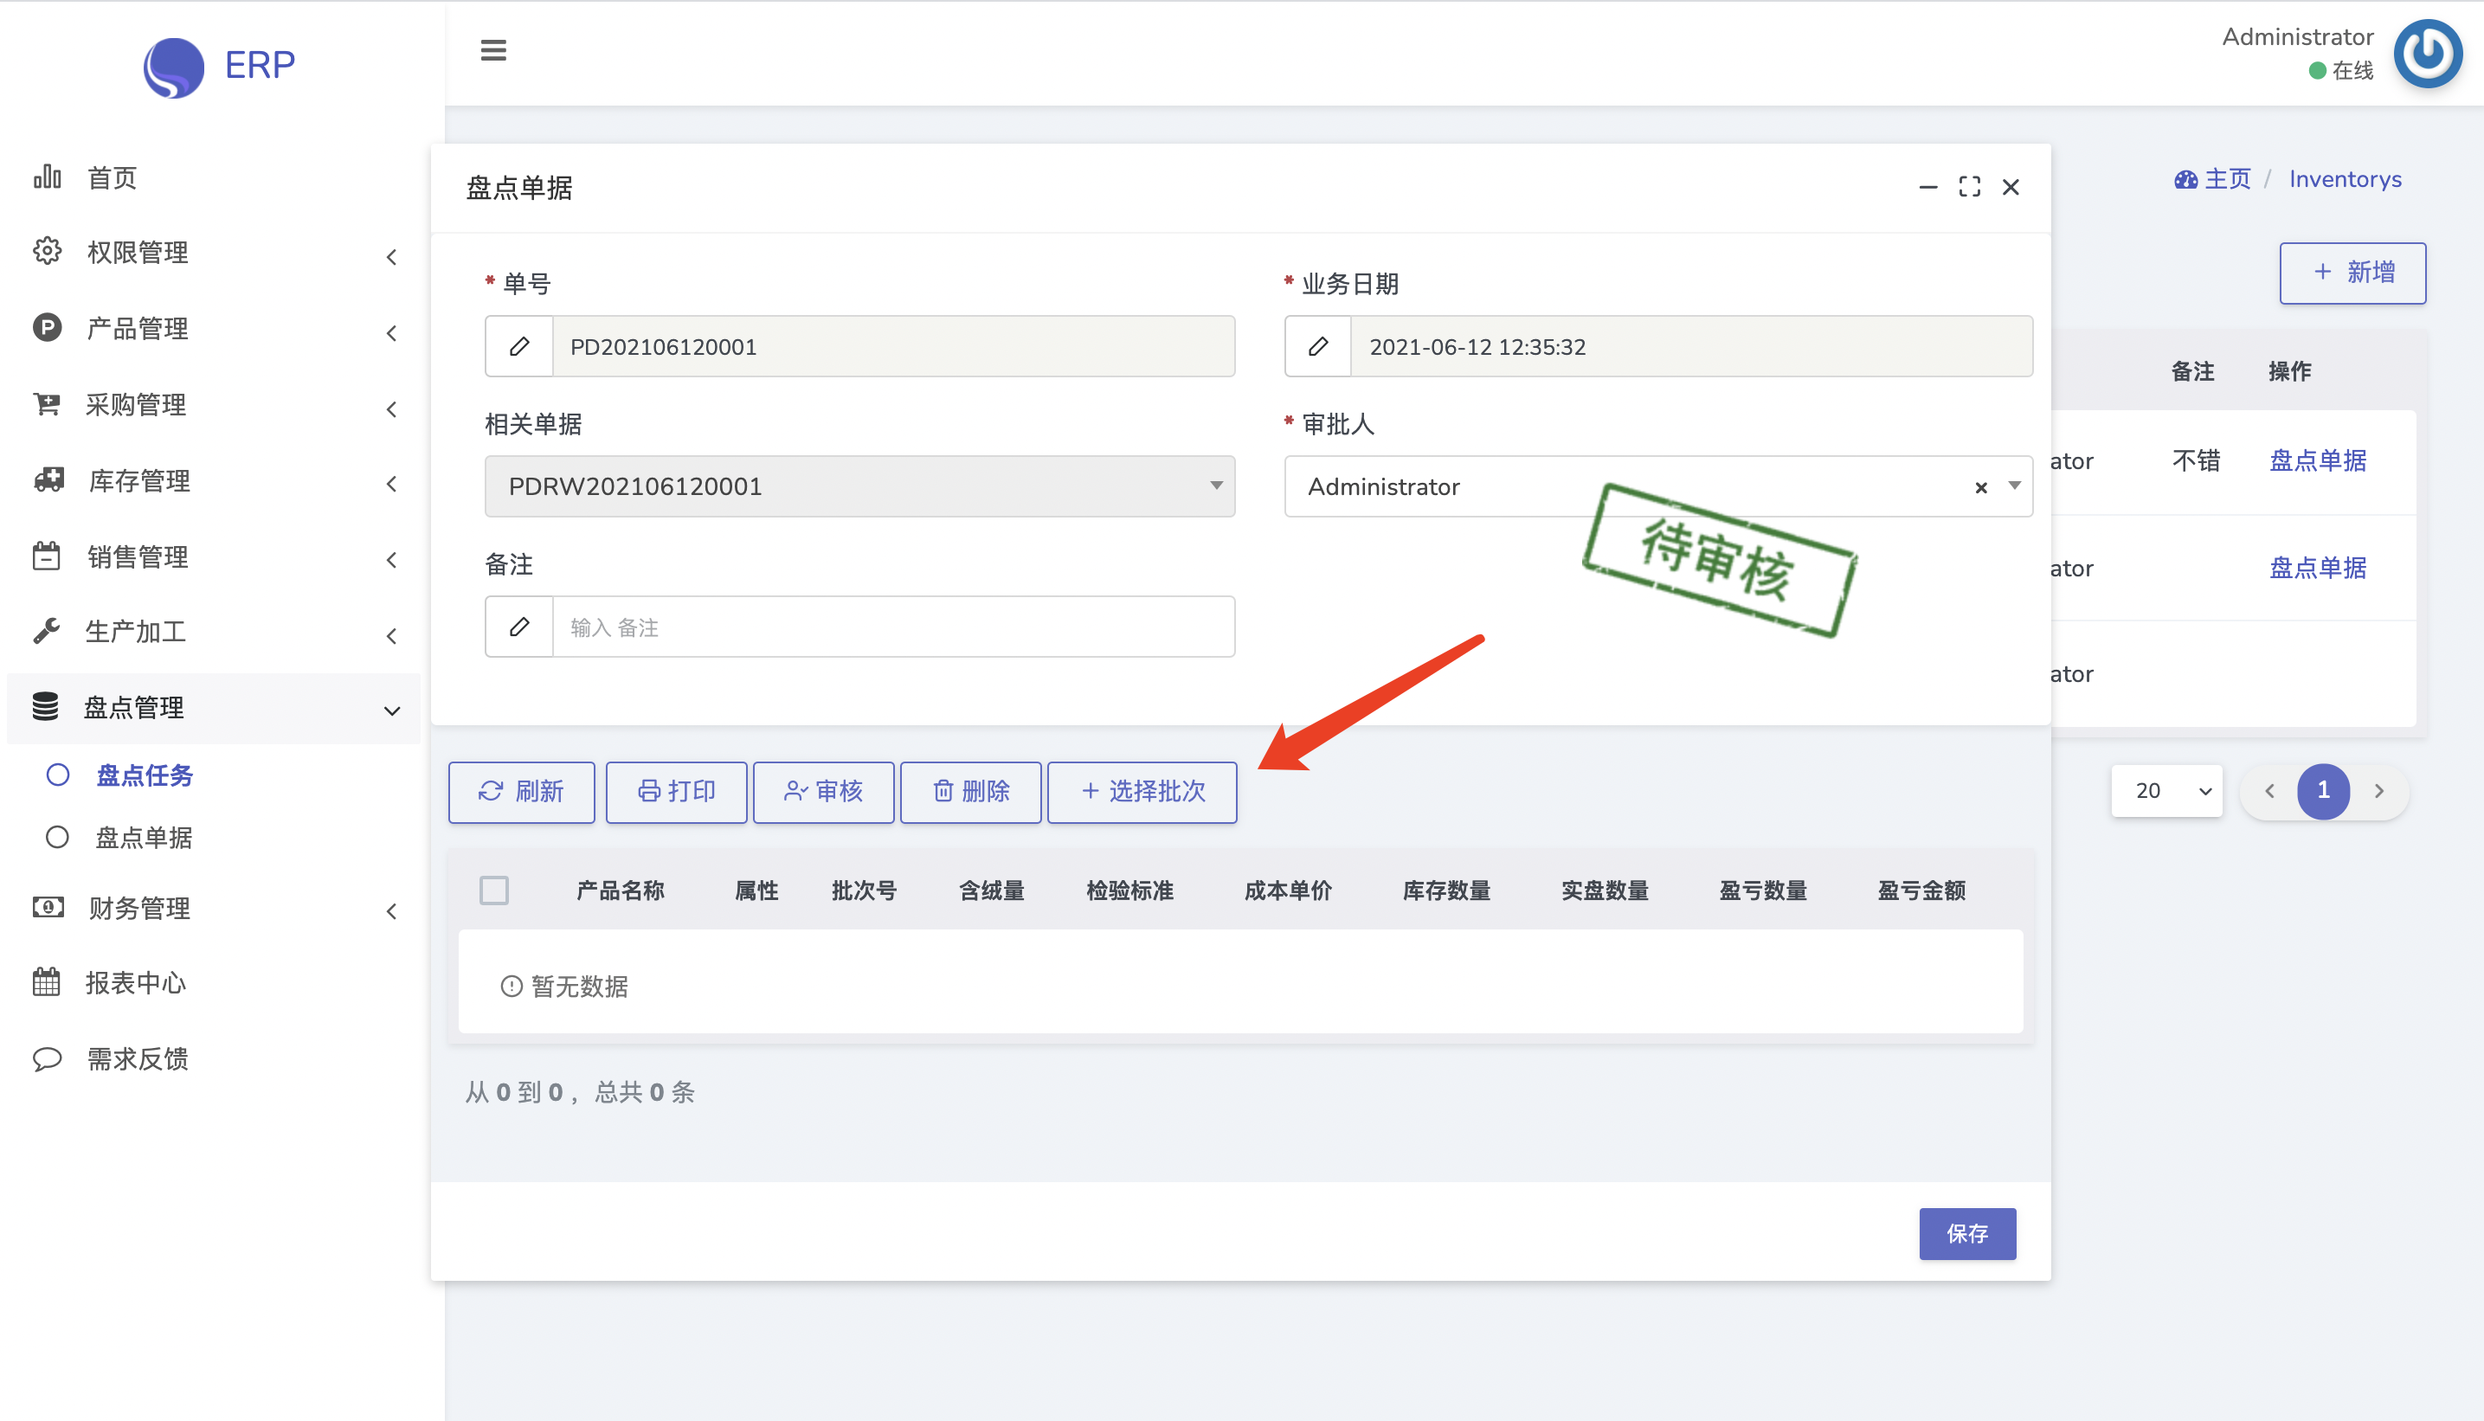Click the dashboard icon next to 主页
This screenshot has width=2484, height=1421.
click(x=2185, y=180)
